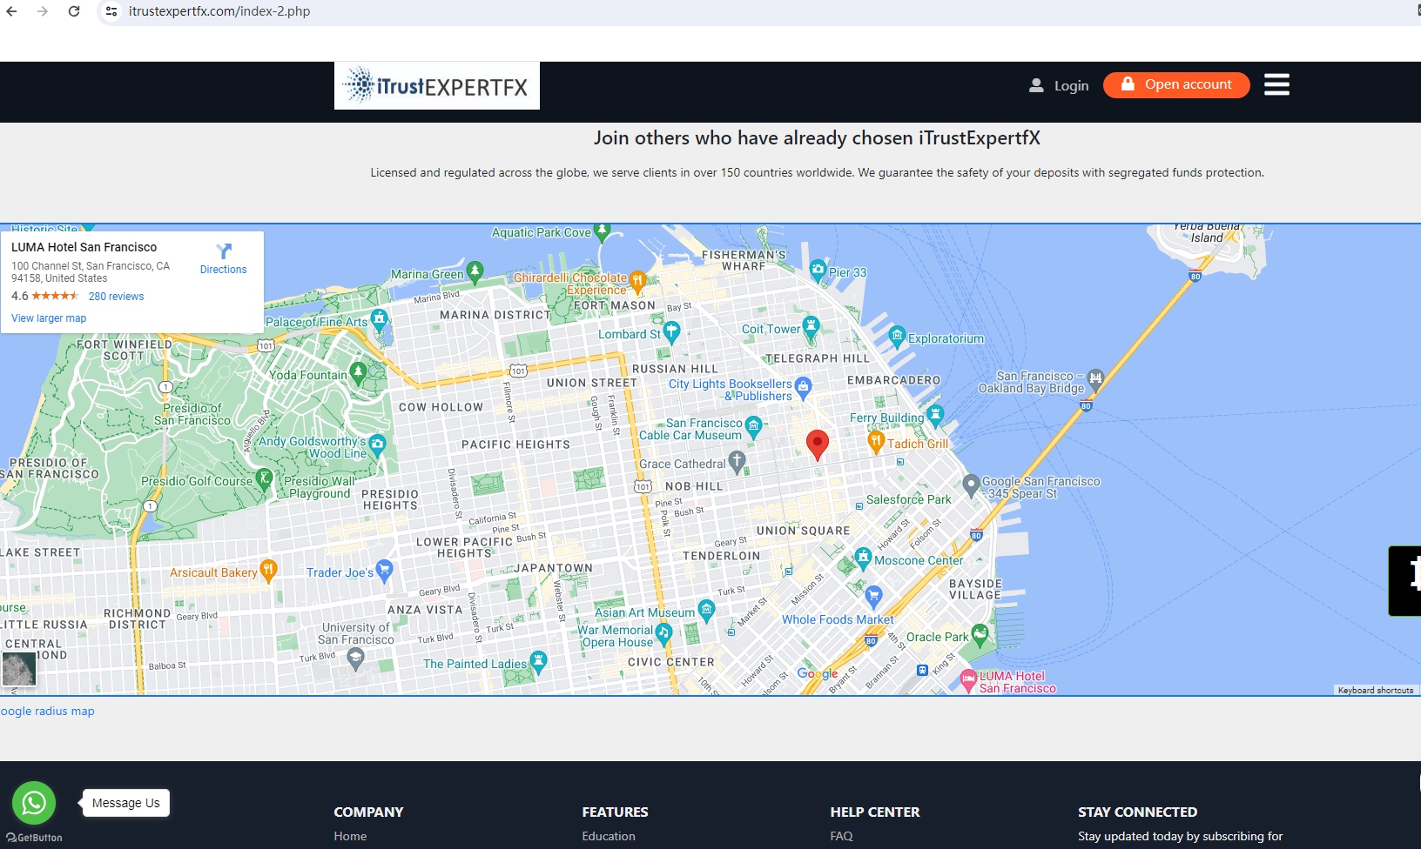Click the Grace Cathedral marker
This screenshot has height=849, width=1421.
(737, 461)
